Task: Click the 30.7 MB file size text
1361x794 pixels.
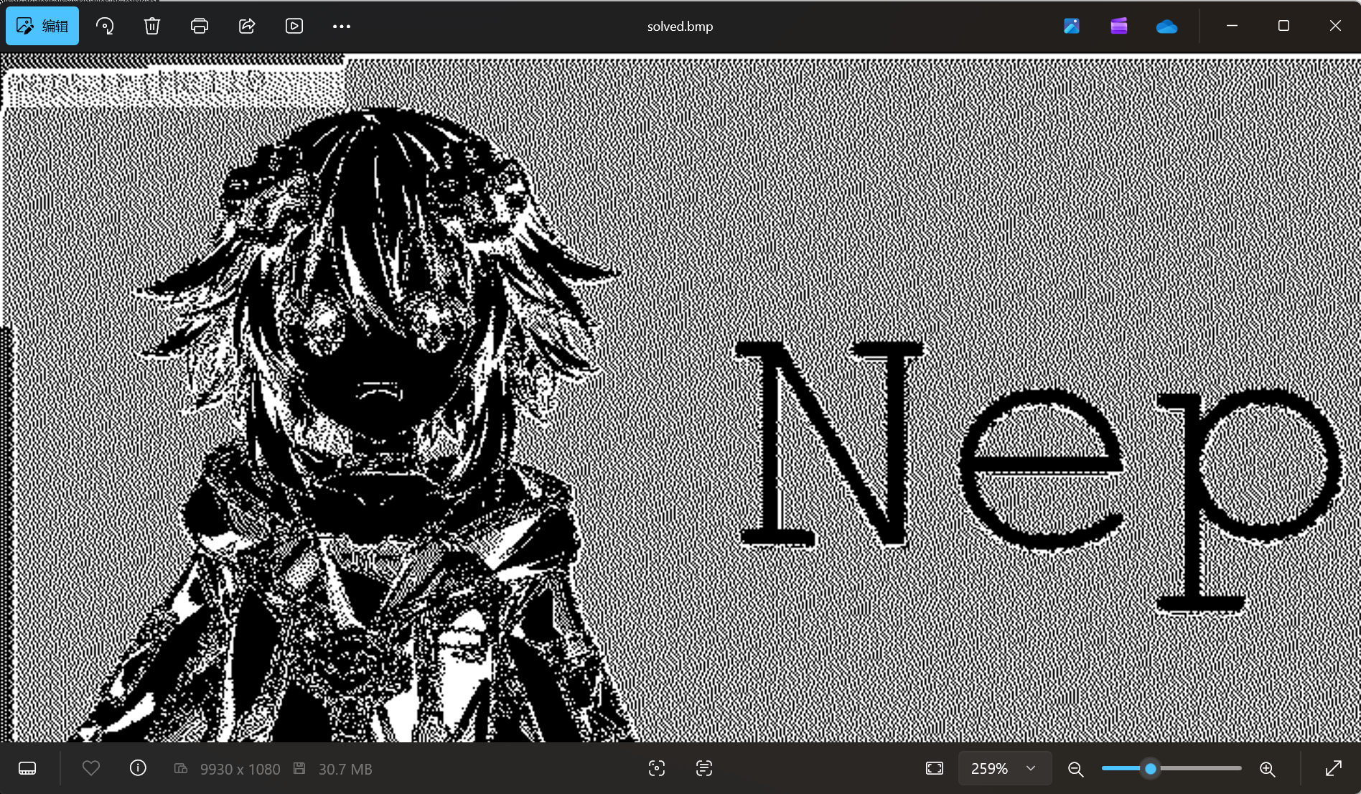Action: click(x=345, y=769)
